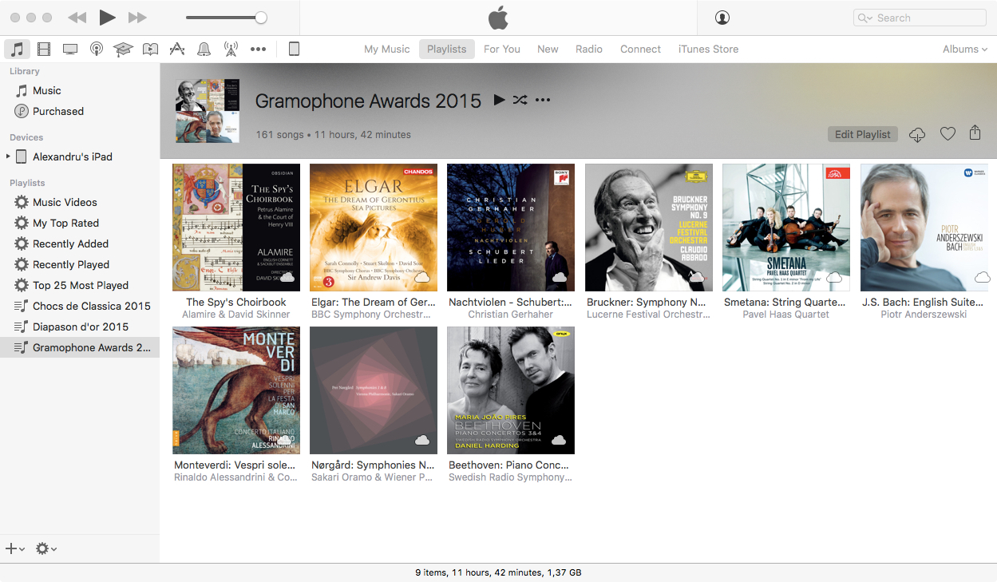
Task: Open the account user icon
Action: pos(722,18)
